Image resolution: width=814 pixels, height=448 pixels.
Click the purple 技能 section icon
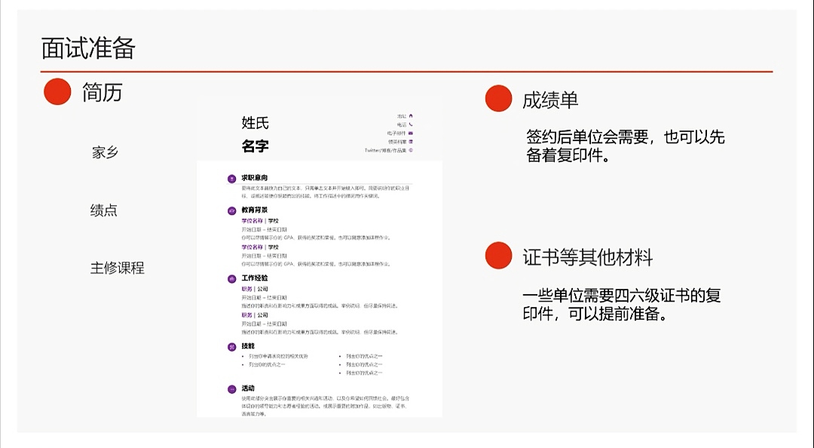point(231,347)
